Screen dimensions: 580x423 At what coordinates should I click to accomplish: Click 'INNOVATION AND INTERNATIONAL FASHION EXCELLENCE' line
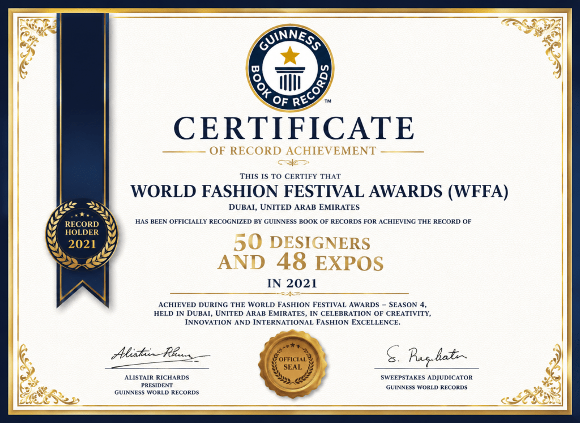292,322
